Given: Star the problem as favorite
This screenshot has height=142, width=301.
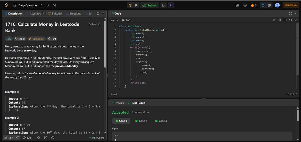Looking at the screenshot, I should click(x=38, y=137).
